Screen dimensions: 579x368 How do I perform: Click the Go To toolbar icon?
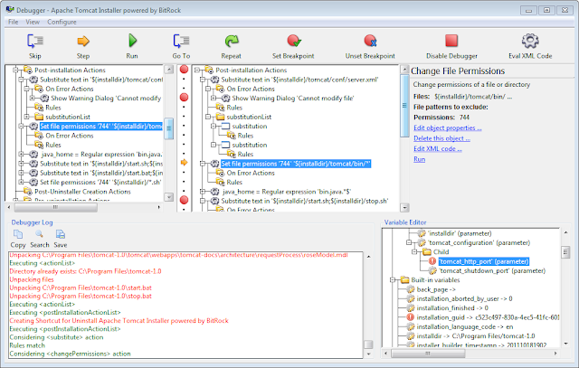(181, 41)
